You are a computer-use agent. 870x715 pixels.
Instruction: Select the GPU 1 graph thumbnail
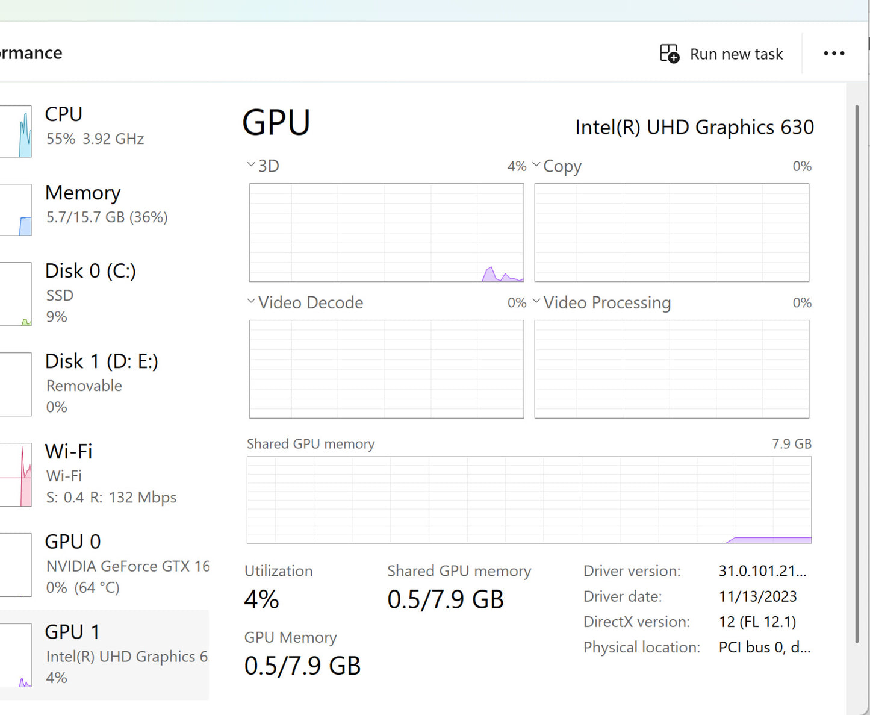(x=17, y=655)
